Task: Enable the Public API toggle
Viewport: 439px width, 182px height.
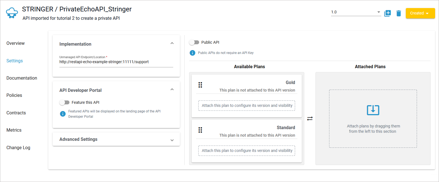Action: (x=194, y=42)
